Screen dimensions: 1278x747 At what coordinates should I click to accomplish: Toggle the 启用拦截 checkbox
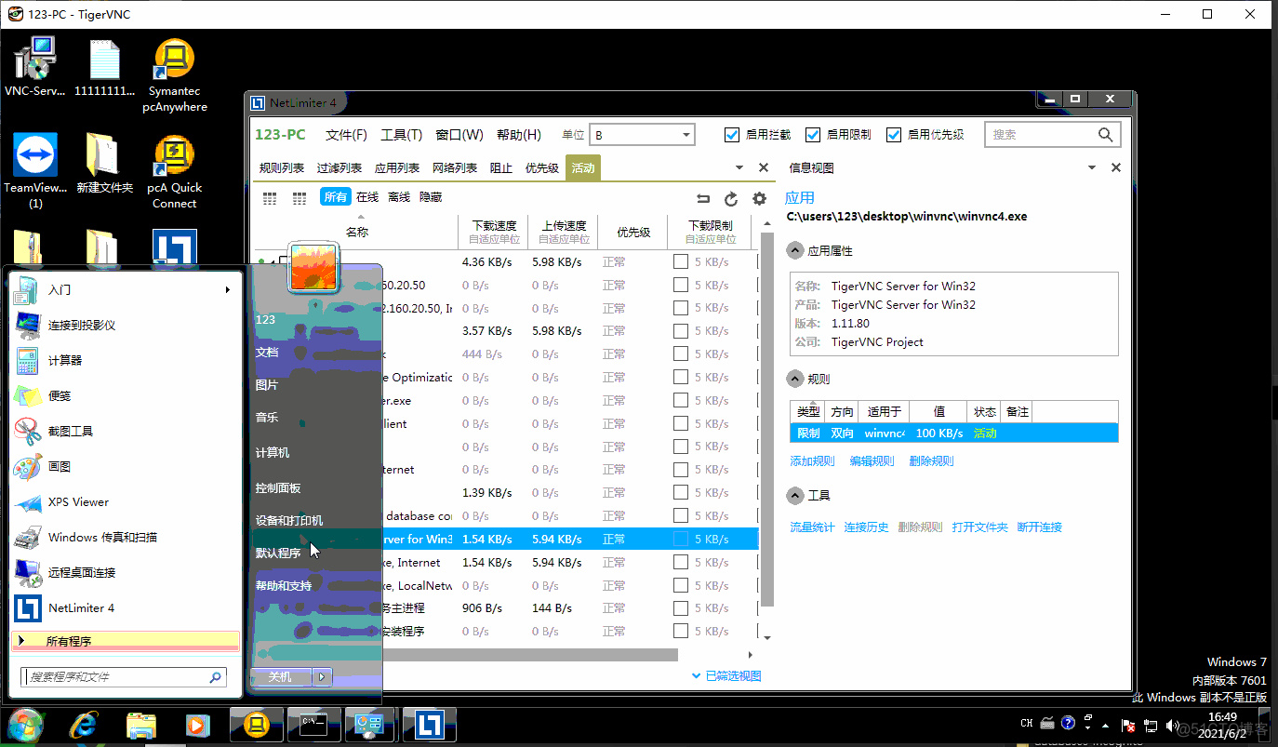(732, 135)
